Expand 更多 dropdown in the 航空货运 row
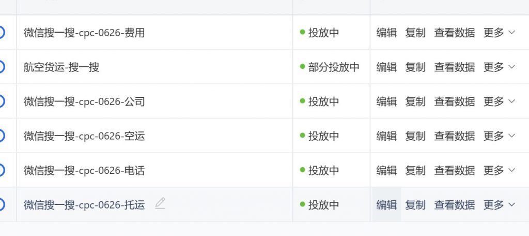The width and height of the screenshot is (529, 236). coord(500,67)
